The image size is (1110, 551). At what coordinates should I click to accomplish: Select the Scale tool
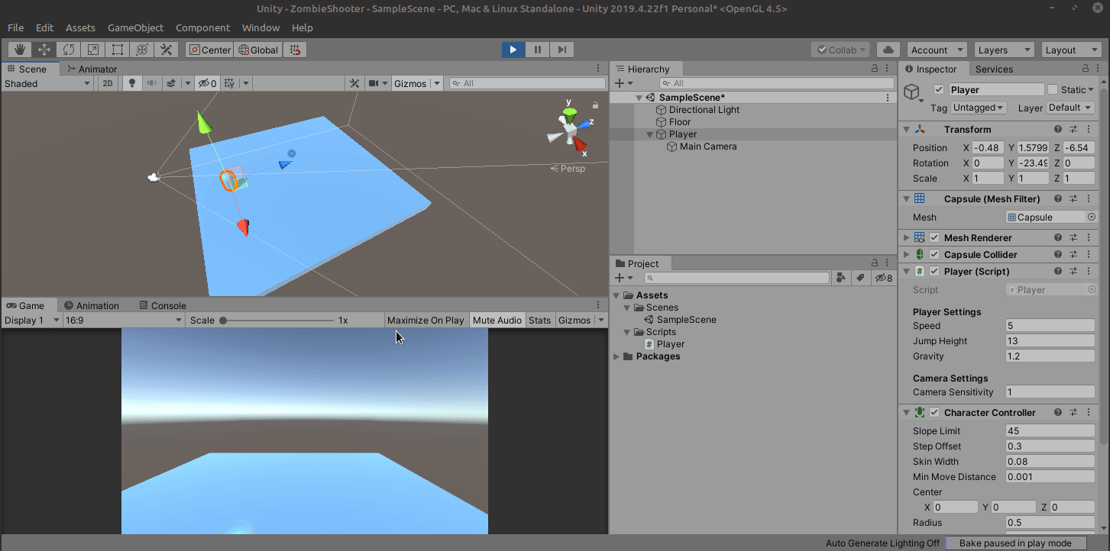click(93, 50)
